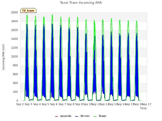
Task: Click the 'Sep 8' x-axis tick label
Action: click(x=71, y=104)
